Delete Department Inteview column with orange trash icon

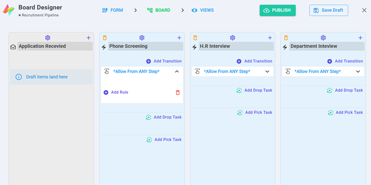pos(286,38)
